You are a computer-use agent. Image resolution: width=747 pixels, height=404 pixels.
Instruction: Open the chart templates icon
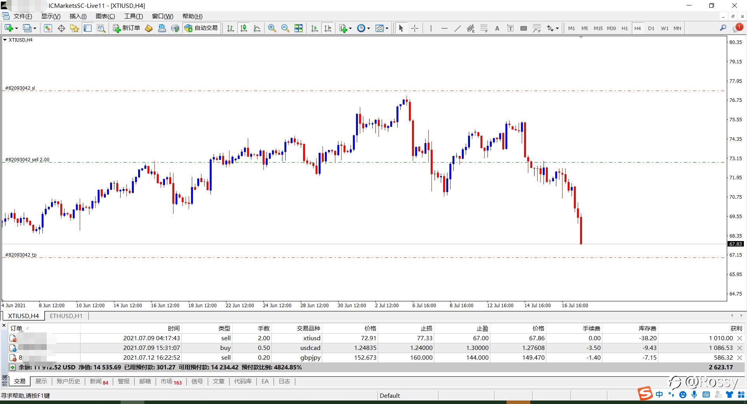pyautogui.click(x=379, y=28)
